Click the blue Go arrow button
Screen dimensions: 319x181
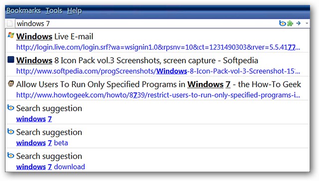pos(299,23)
